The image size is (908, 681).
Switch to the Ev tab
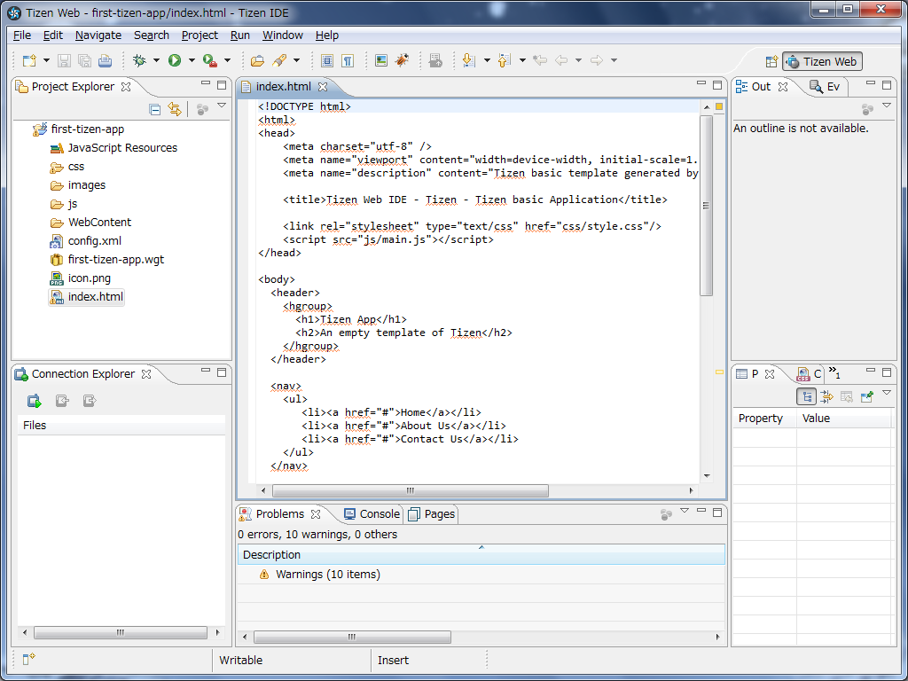click(825, 87)
